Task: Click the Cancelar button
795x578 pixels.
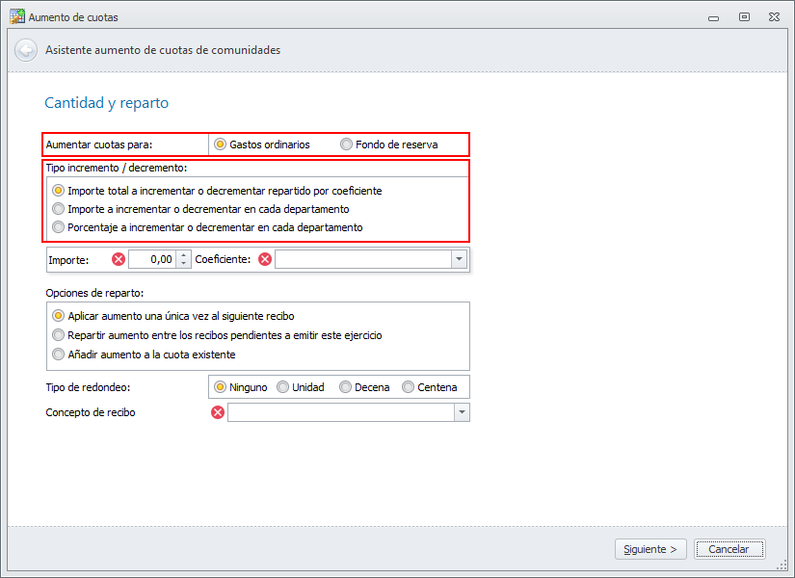Action: point(729,549)
